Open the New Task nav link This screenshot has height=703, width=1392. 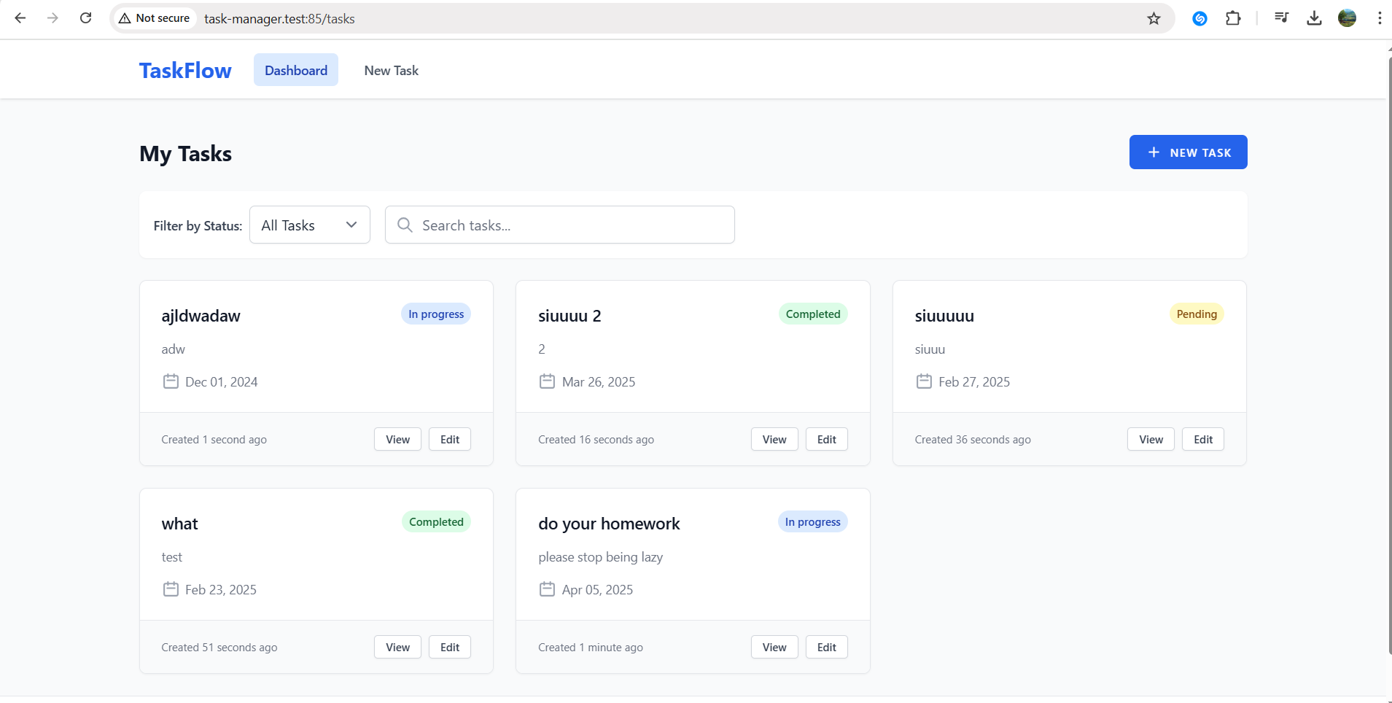pos(392,70)
